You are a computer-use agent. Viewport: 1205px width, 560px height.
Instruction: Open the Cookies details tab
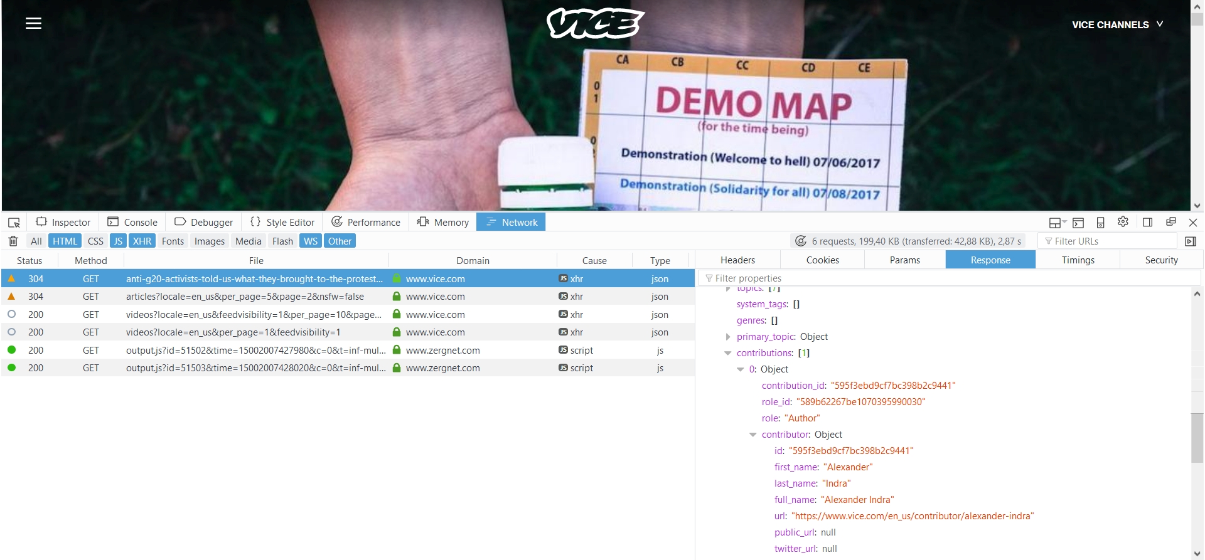coord(822,260)
